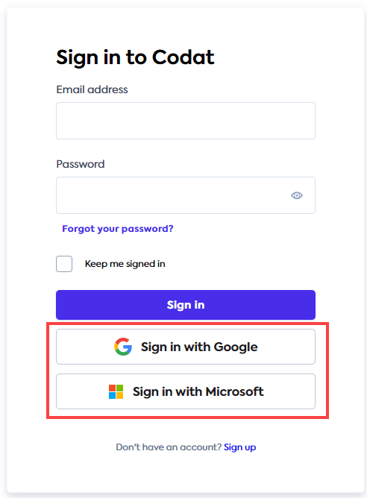
Task: Click the Sign in with Google text
Action: click(x=199, y=347)
